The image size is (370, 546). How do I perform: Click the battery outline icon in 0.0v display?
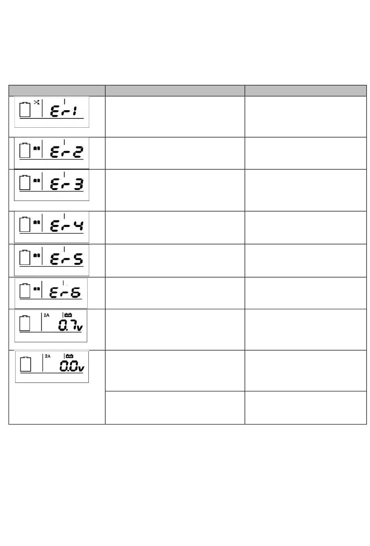tap(26, 364)
